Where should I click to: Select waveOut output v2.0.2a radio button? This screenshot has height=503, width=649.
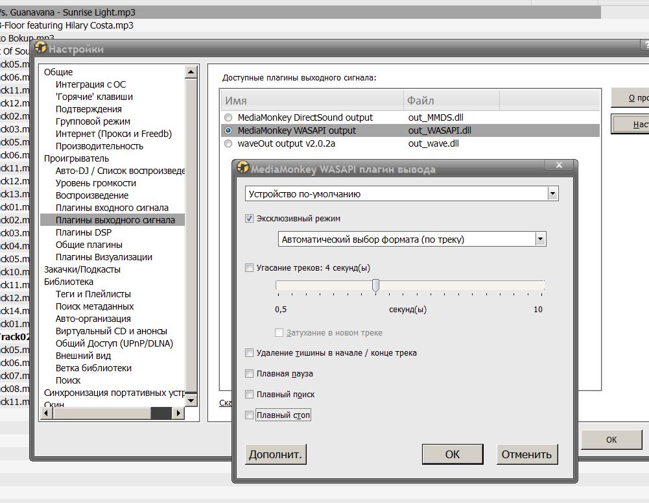click(228, 144)
